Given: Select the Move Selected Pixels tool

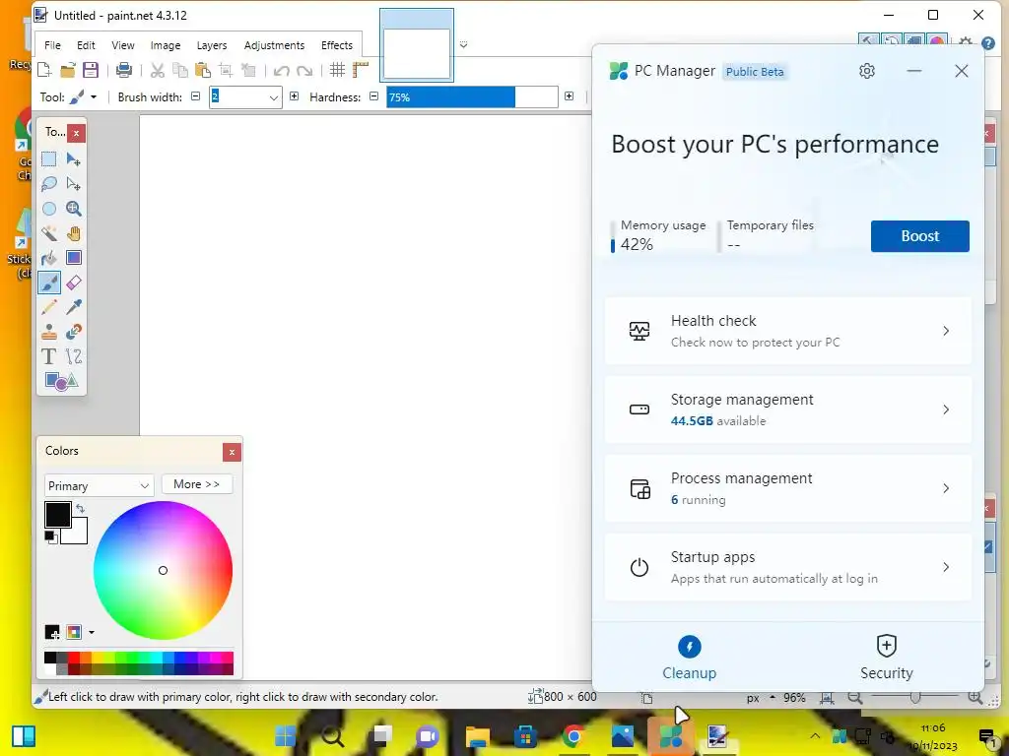Looking at the screenshot, I should [73, 158].
